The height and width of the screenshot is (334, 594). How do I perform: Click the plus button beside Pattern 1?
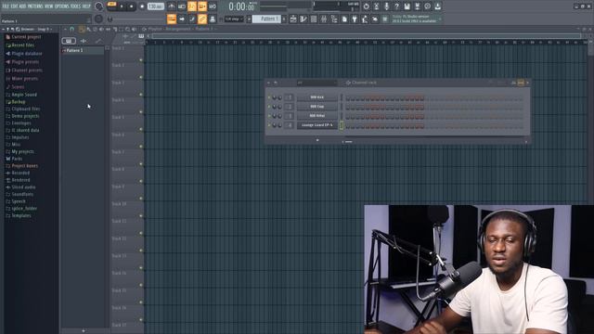click(285, 19)
